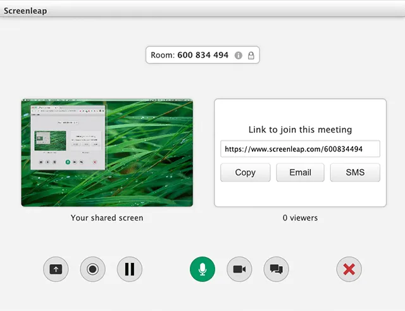Turn on the webcam video camera button
405x311 pixels.
239,269
